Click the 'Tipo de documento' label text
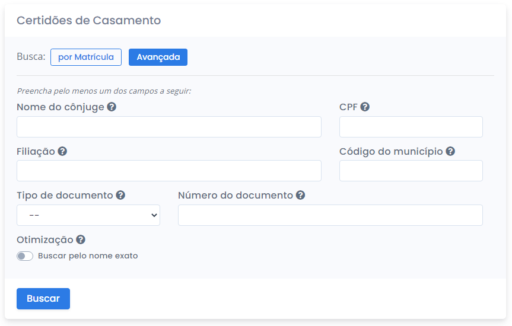Image resolution: width=512 pixels, height=326 pixels. pyautogui.click(x=65, y=195)
